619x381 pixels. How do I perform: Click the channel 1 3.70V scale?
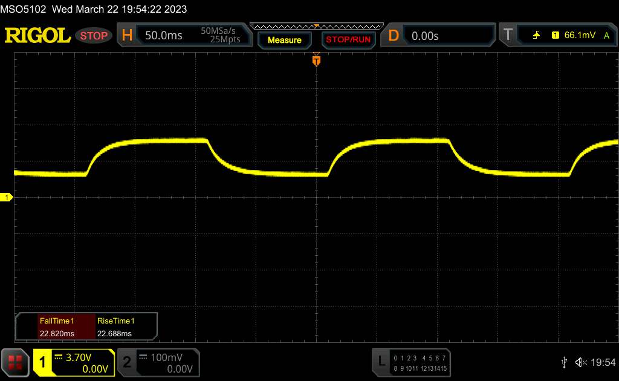78,357
